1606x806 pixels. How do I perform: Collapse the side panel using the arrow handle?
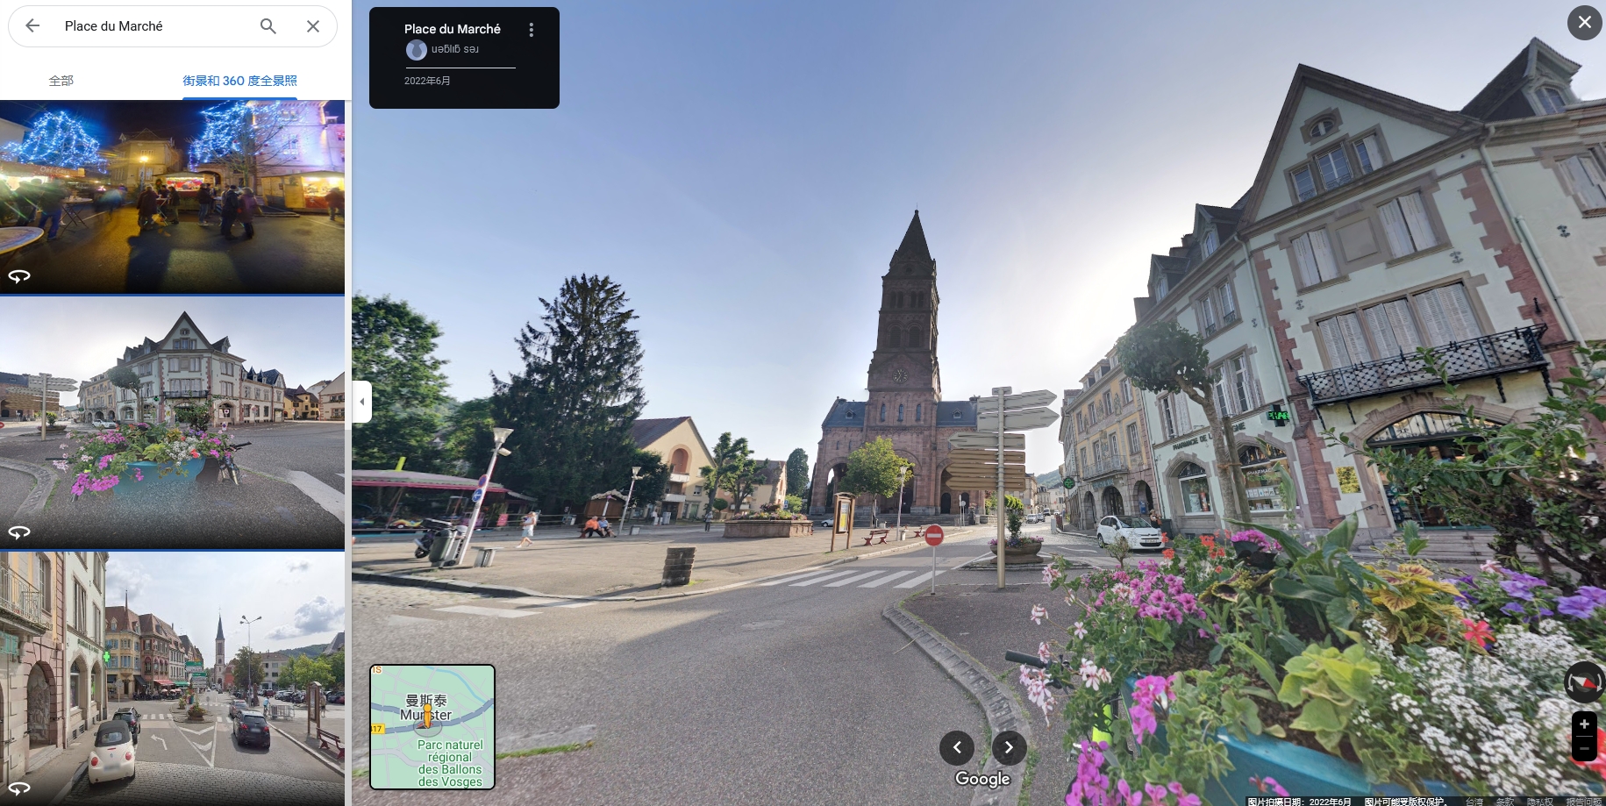pyautogui.click(x=362, y=402)
